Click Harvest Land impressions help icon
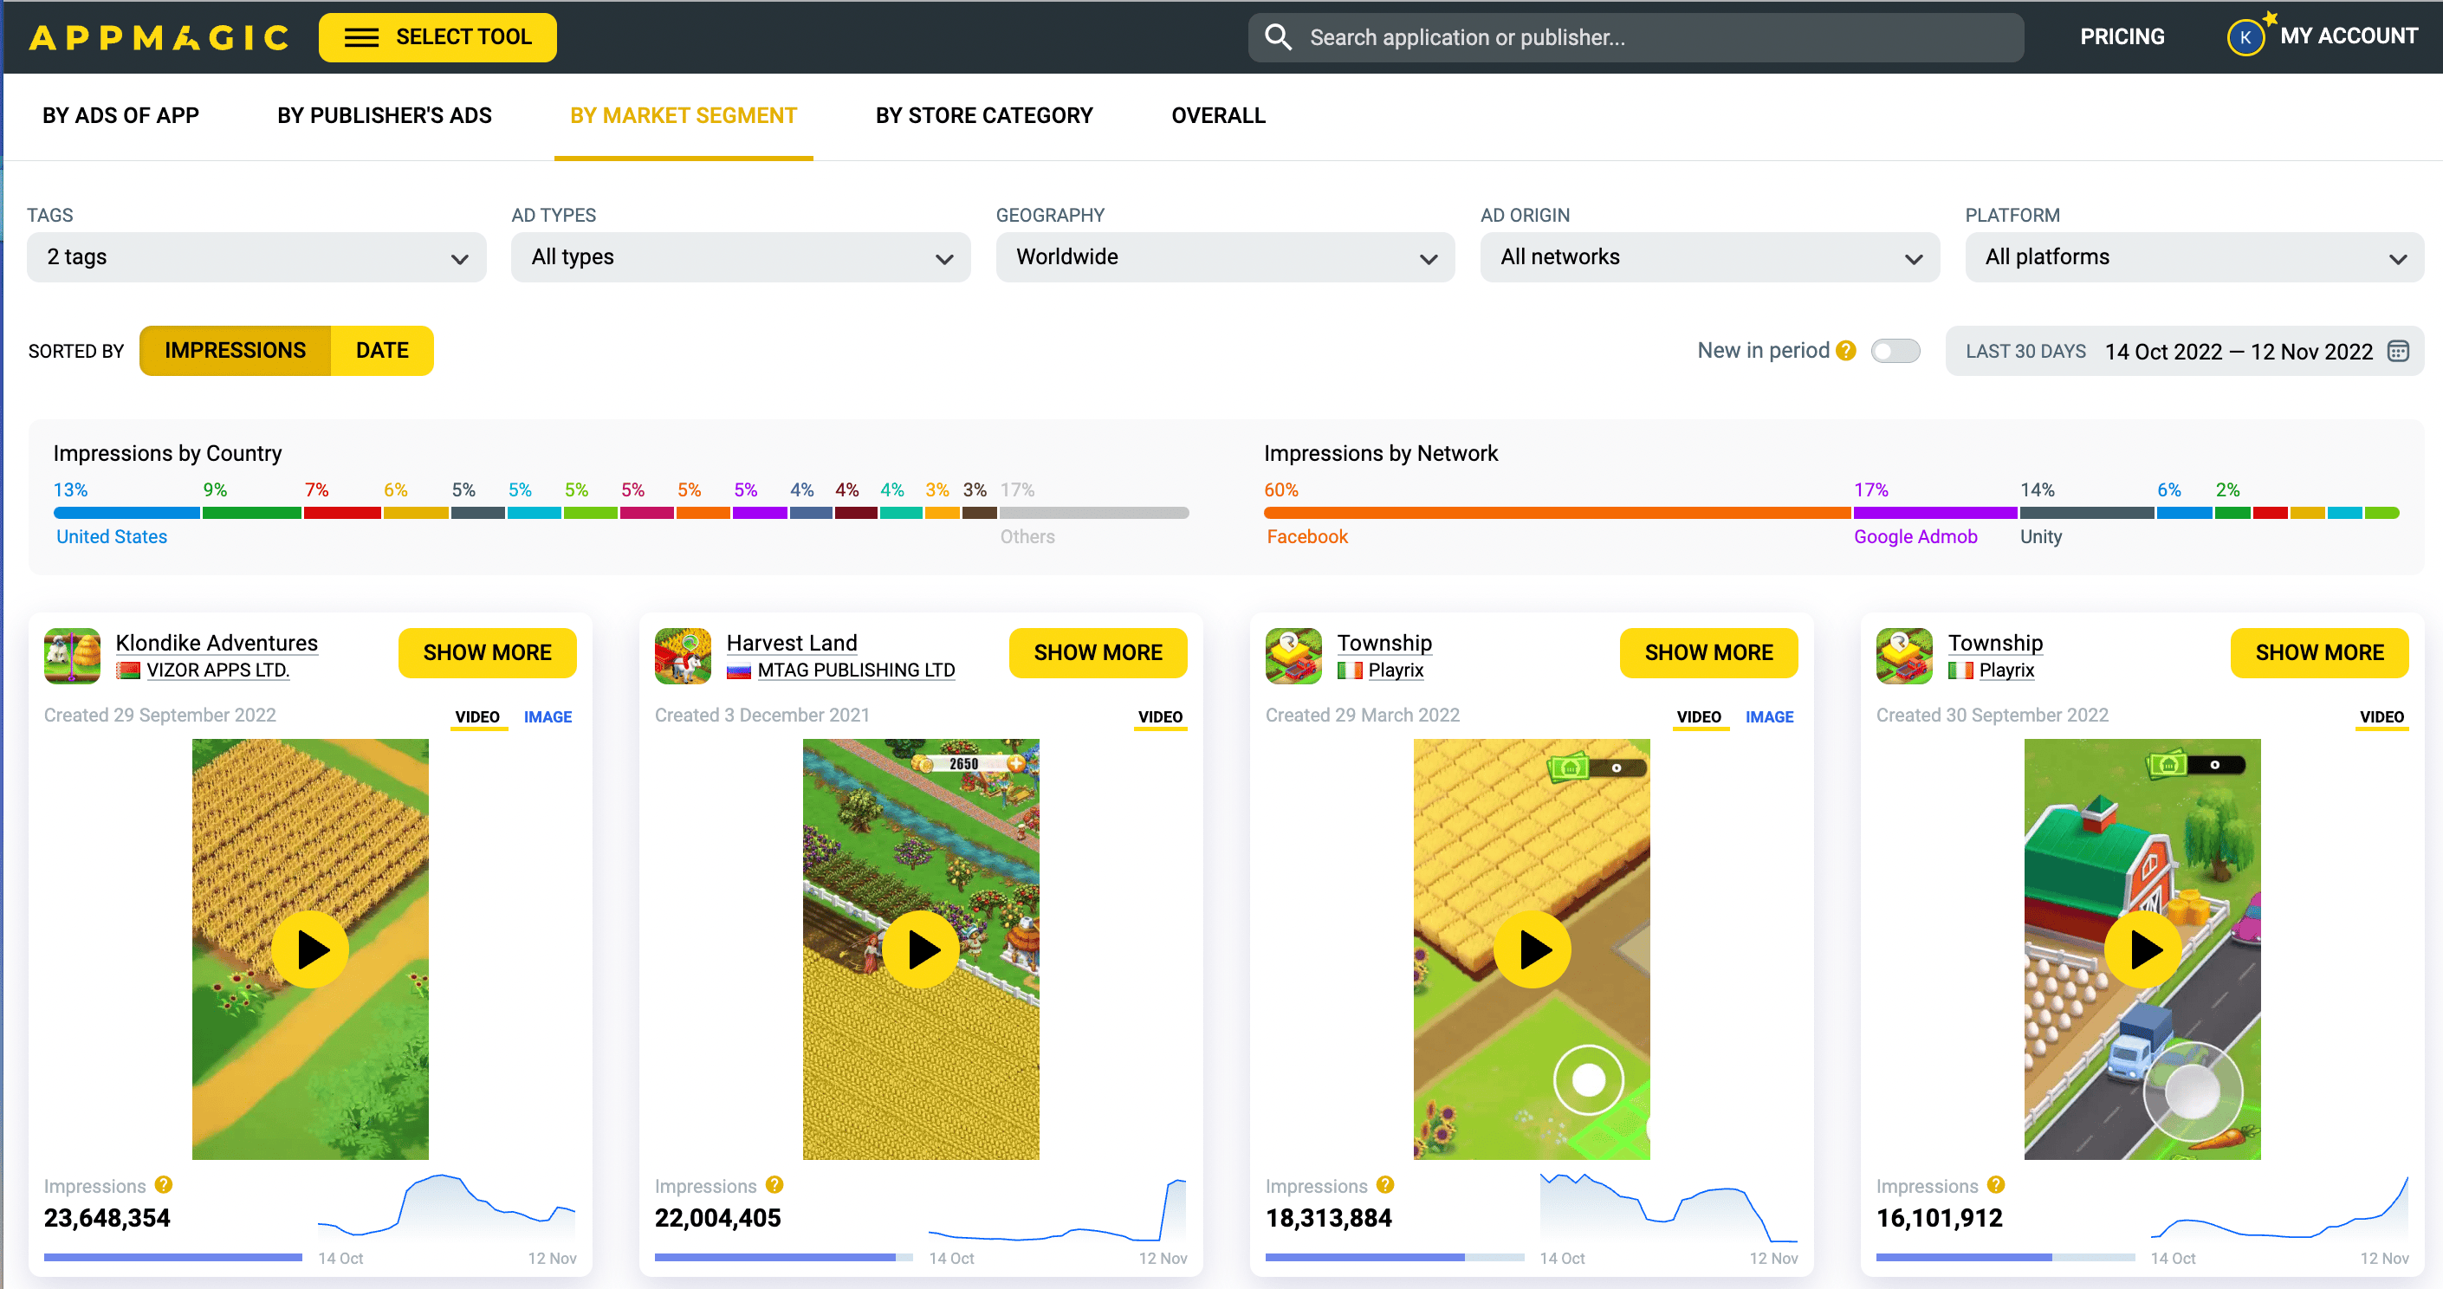The width and height of the screenshot is (2443, 1289). [774, 1185]
